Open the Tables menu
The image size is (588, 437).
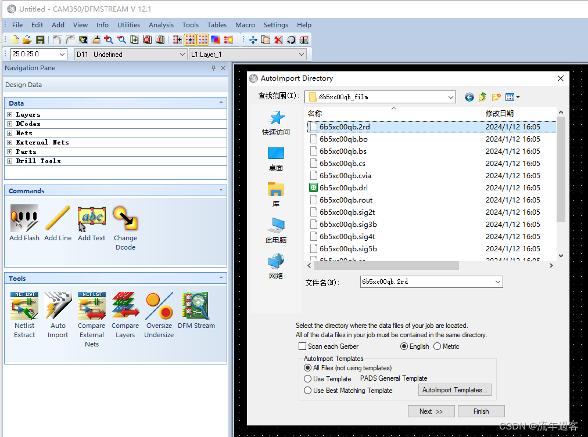[217, 25]
